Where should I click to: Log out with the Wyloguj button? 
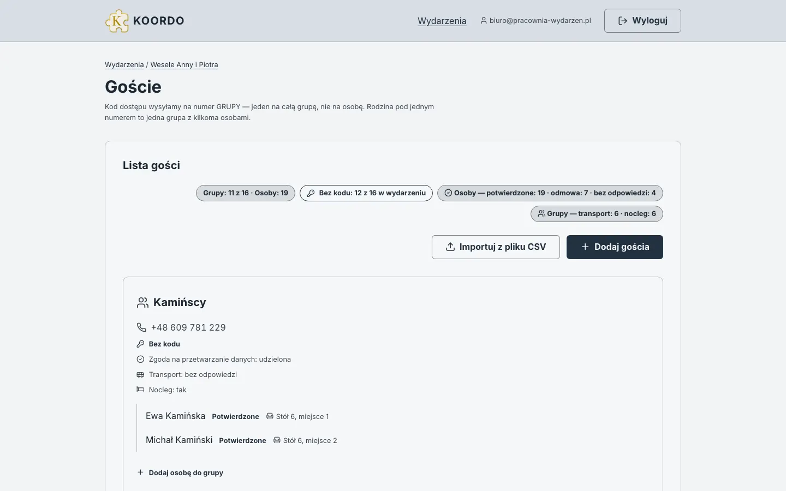tap(642, 21)
